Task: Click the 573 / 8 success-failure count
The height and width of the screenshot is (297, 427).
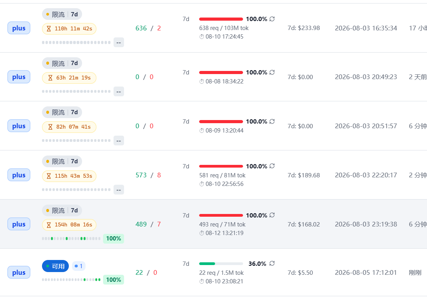Action: [148, 175]
